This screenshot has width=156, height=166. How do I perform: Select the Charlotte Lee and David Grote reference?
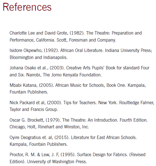76,37
